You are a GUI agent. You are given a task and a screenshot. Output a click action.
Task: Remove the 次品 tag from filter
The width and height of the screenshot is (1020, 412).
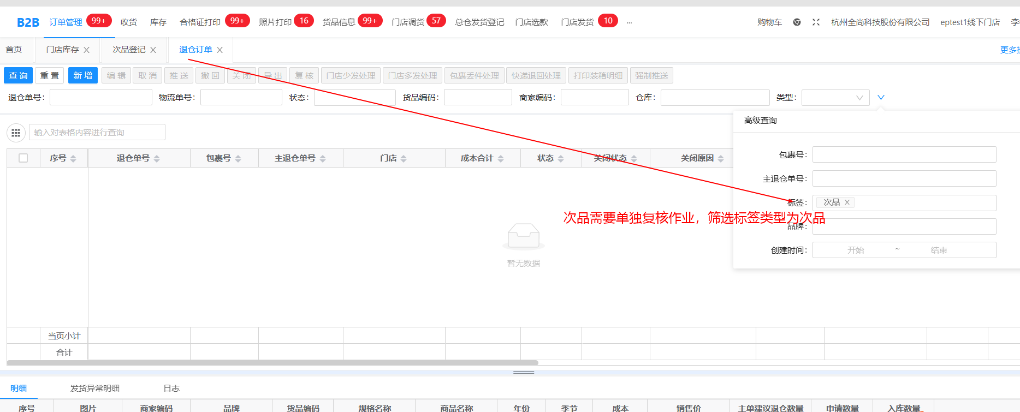(x=847, y=202)
